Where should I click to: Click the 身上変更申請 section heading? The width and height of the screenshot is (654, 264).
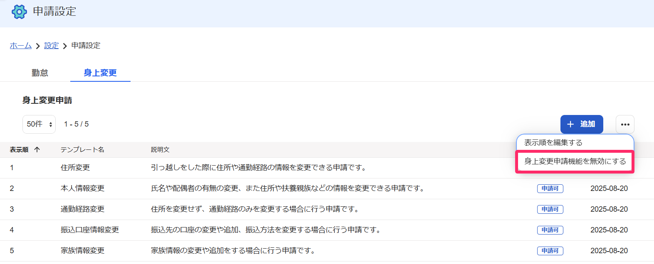pos(47,100)
